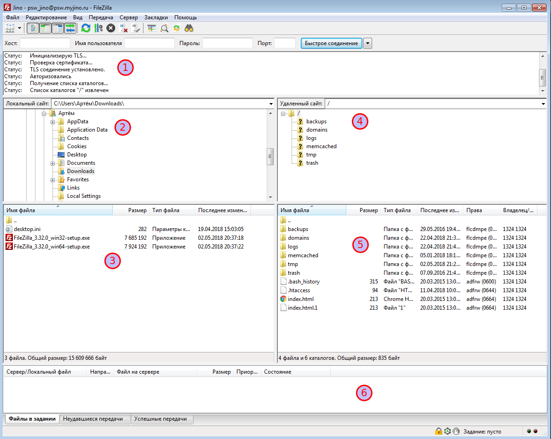Open the Закладки menu
551x439 pixels.
[x=156, y=17]
